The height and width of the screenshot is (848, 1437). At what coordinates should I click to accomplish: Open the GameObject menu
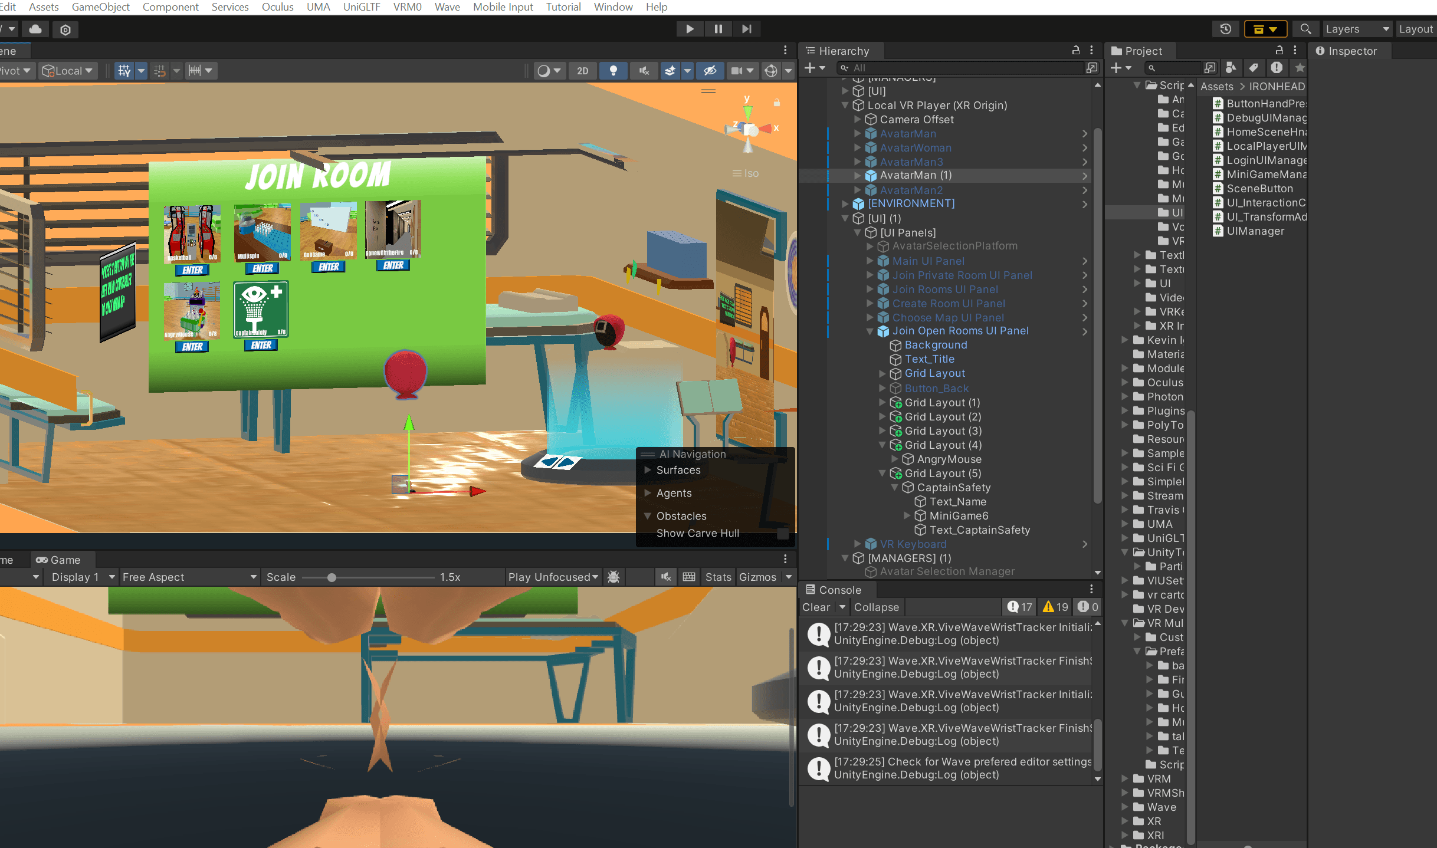[x=101, y=7]
